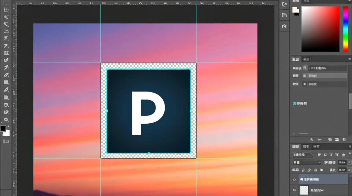Click the black foreground color swatch in toolbar

pyautogui.click(x=3, y=129)
